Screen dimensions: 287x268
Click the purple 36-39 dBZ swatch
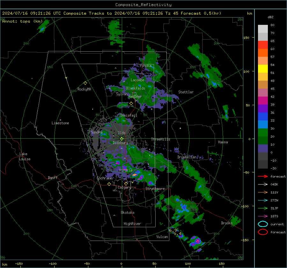(x=263, y=108)
